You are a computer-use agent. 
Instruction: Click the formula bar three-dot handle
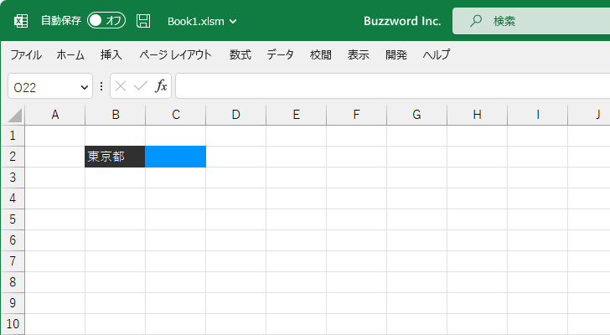[x=101, y=86]
